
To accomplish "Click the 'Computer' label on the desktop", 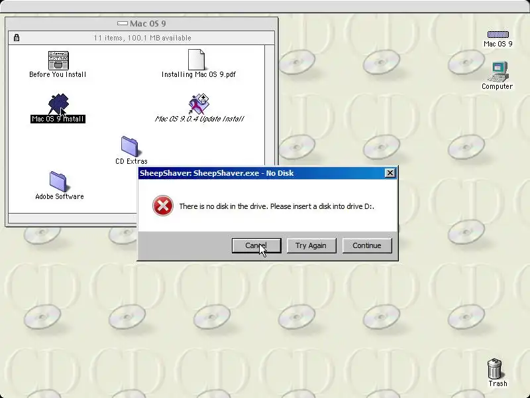I will tap(498, 86).
